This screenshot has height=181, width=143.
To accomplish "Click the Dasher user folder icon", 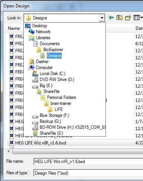I will 32,62.
